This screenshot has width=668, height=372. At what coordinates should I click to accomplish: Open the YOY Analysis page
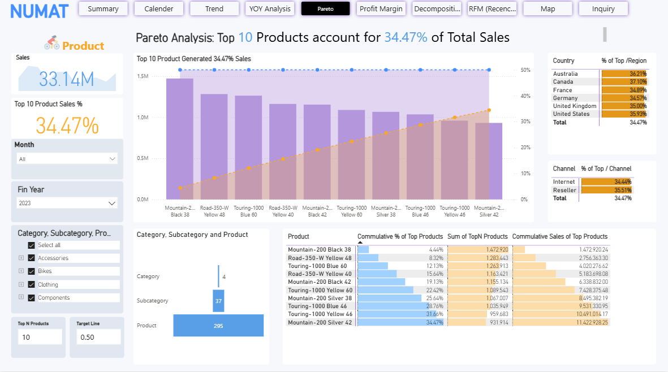coord(270,8)
